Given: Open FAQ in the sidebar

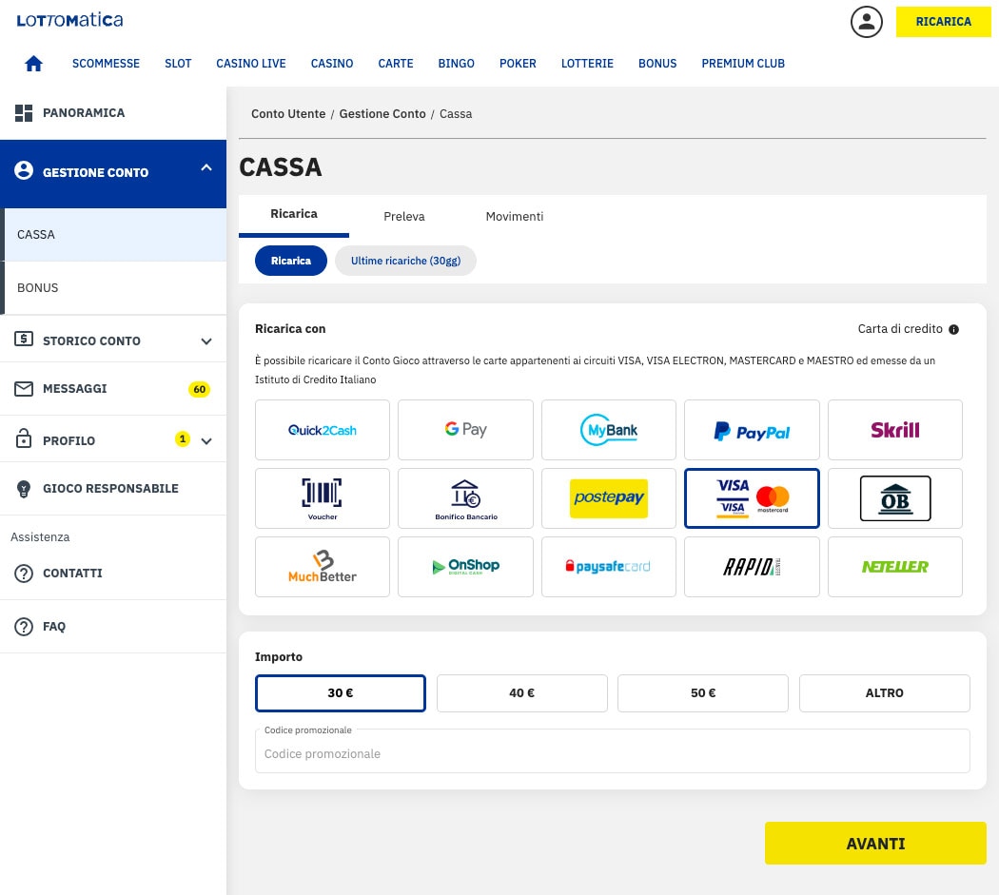Looking at the screenshot, I should click(x=113, y=627).
